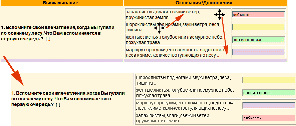Click the empty yellow field in the bottom table
Screen dimensions: 296x126
[269, 80]
